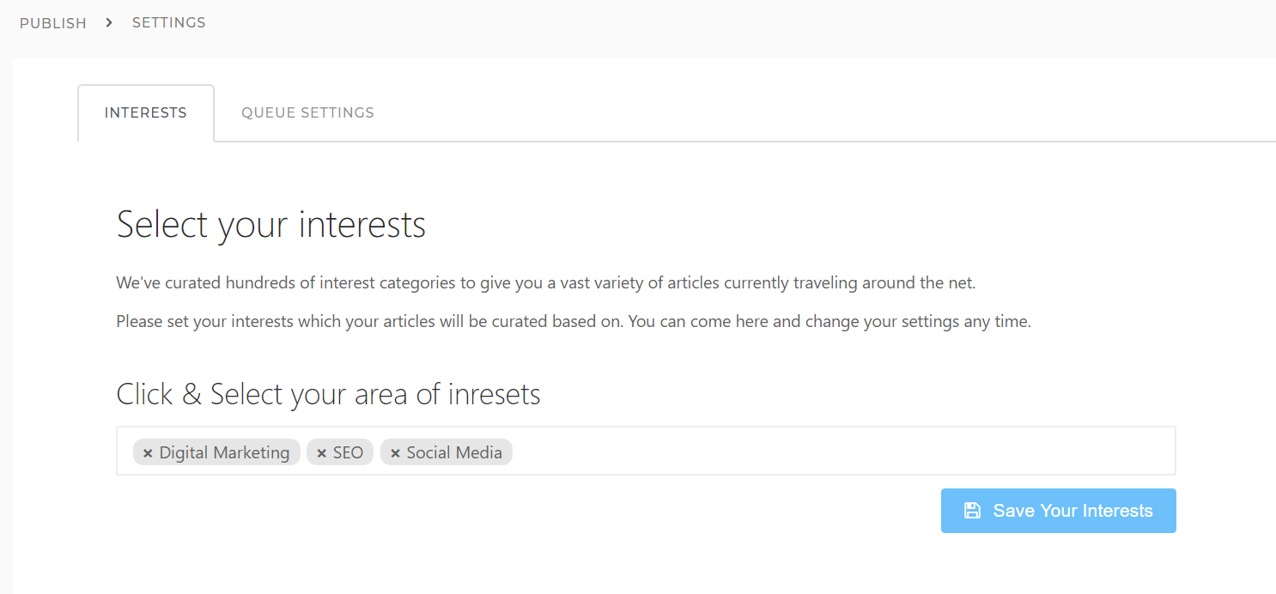Save Your Interests button click
1276x594 pixels.
pos(1059,511)
